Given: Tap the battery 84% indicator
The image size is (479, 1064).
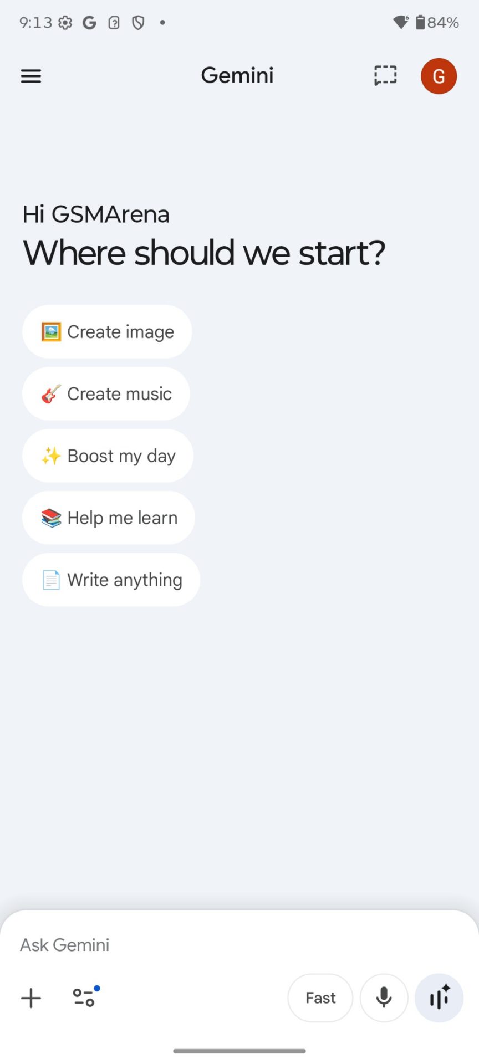Looking at the screenshot, I should coord(437,23).
